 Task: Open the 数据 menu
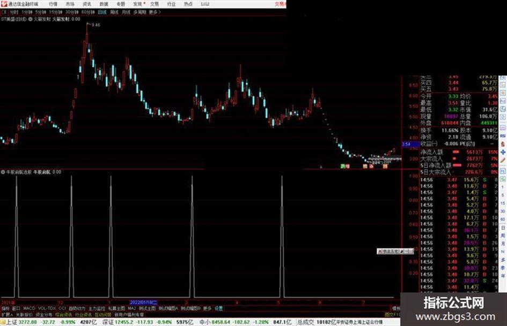pos(104,4)
